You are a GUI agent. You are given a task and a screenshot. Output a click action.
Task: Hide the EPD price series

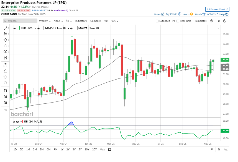tap(14, 28)
